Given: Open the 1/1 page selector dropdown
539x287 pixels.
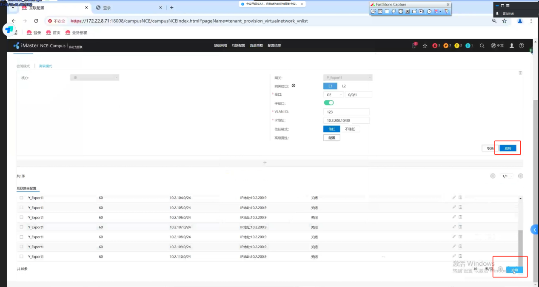Looking at the screenshot, I should point(506,176).
